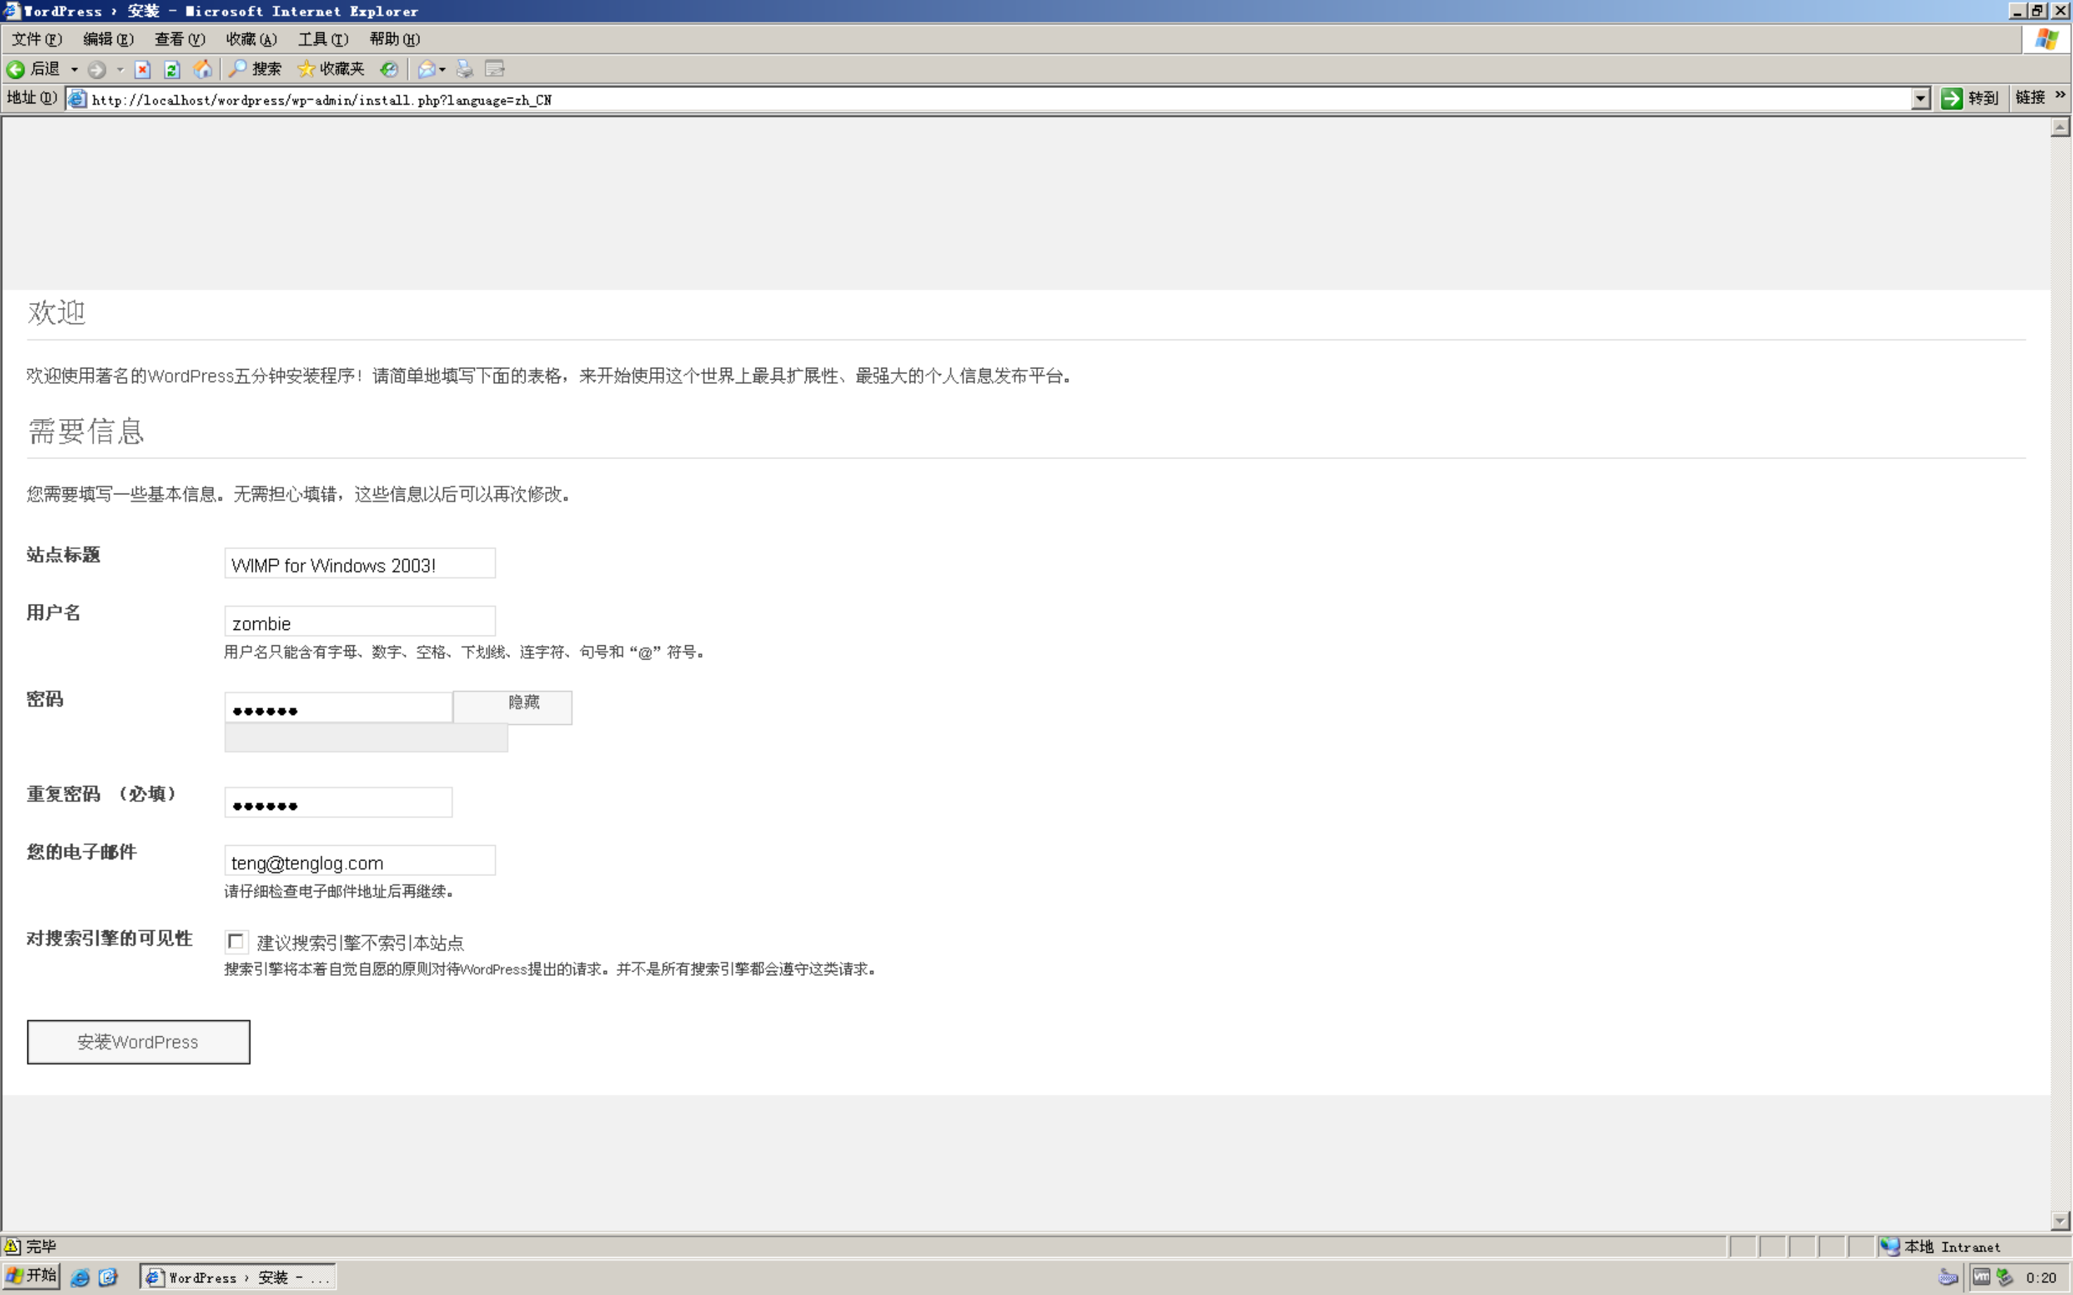Click the 用户名 field label
2073x1295 pixels.
pos(54,612)
